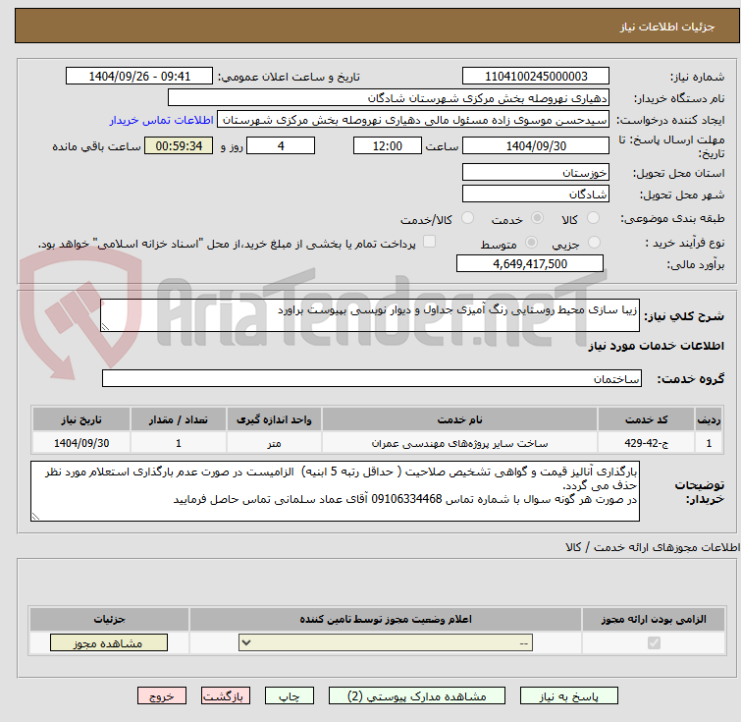741x722 pixels.
Task: Click the اعلام وضعیت مجوز توسط تامین کننده header
Action: tap(385, 619)
